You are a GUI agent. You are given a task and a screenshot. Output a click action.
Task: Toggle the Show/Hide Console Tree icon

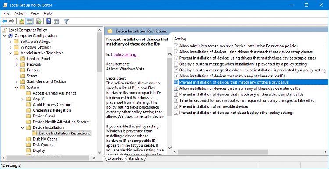tap(29, 21)
